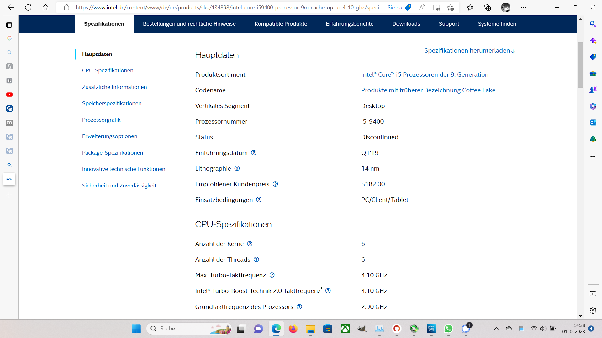602x338 pixels.
Task: Open Kompatible Produkte tab
Action: (281, 24)
